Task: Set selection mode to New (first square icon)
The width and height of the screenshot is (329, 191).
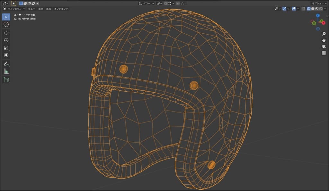Action: pyautogui.click(x=21, y=3)
